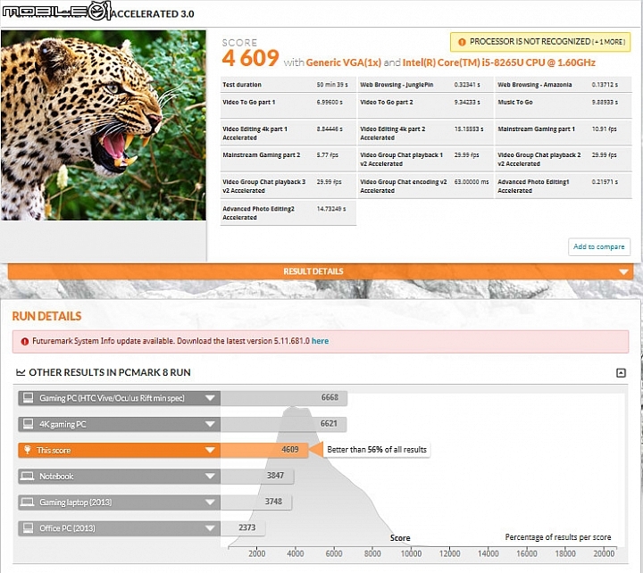Expand the 4K gaming PC dropdown arrow
This screenshot has height=573, width=643.
210,424
